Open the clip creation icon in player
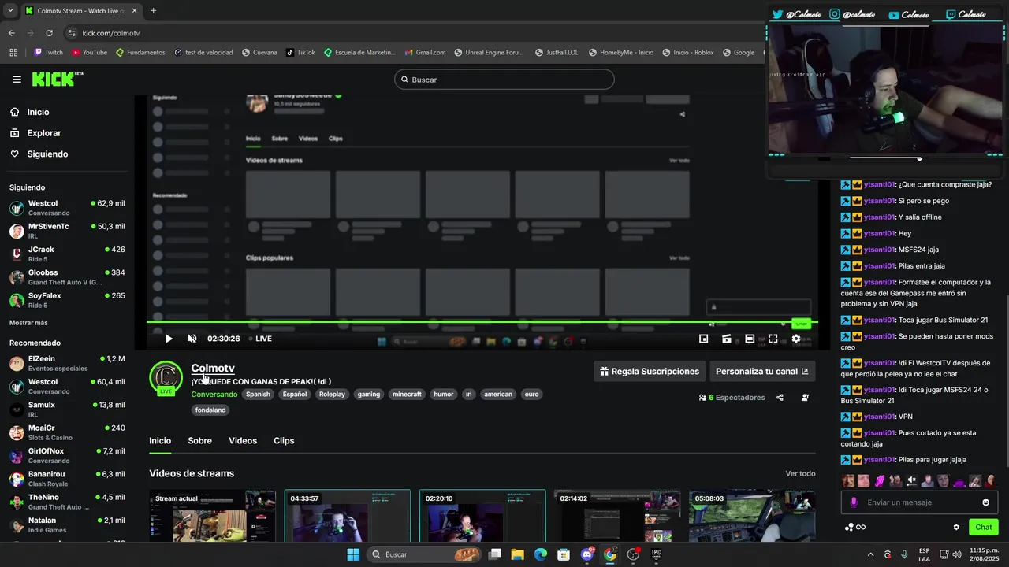 coord(727,339)
